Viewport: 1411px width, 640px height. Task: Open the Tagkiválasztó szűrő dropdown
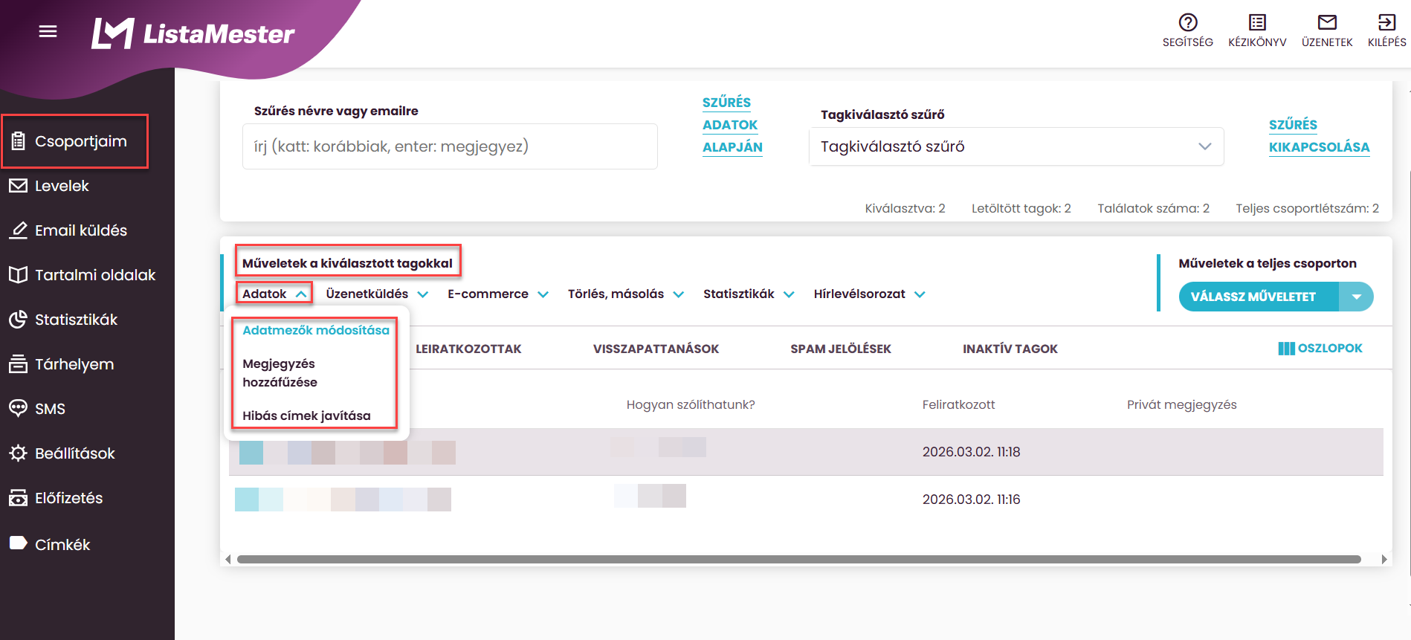1016,146
